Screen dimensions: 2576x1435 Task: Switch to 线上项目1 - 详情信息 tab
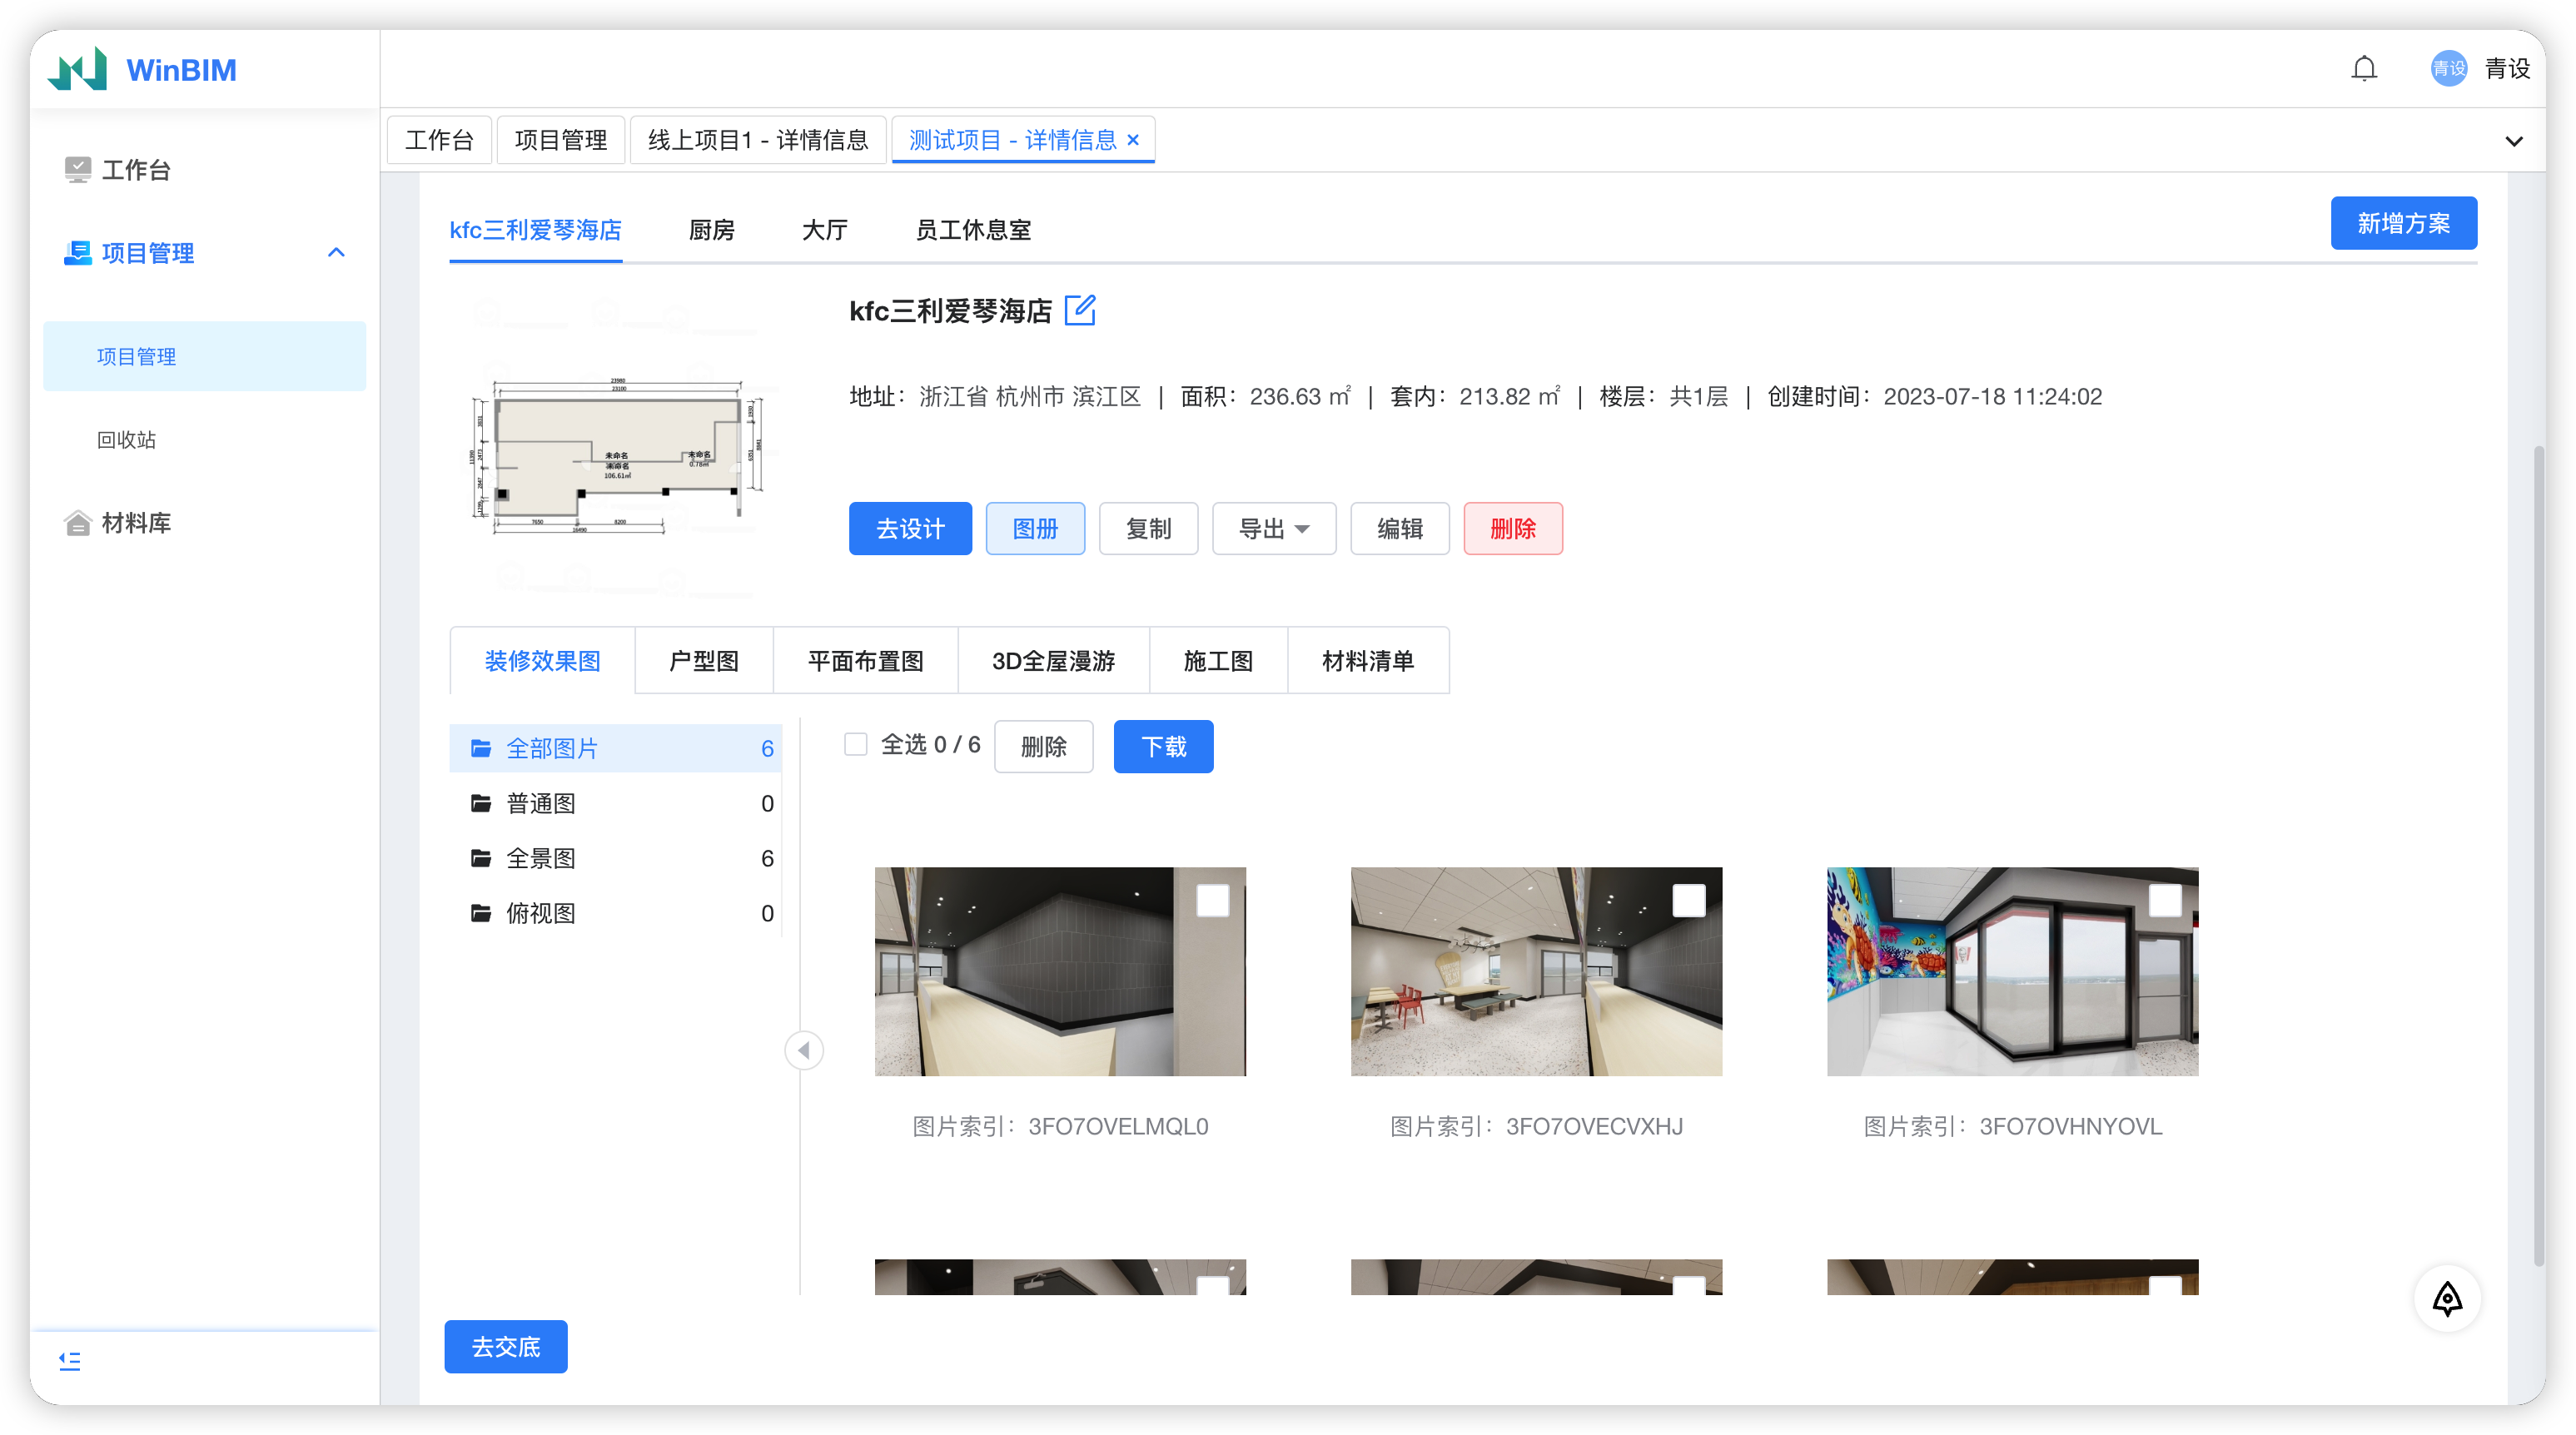pyautogui.click(x=758, y=139)
